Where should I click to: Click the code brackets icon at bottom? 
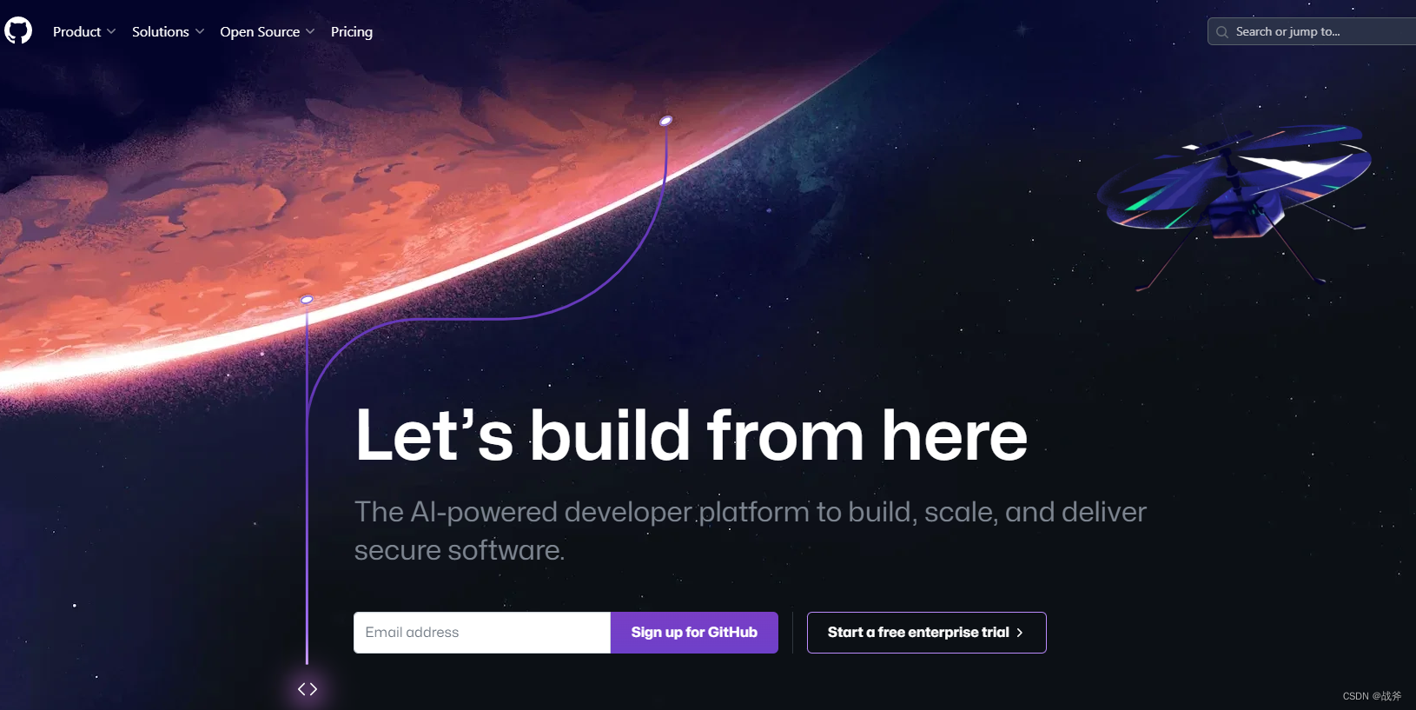point(308,689)
